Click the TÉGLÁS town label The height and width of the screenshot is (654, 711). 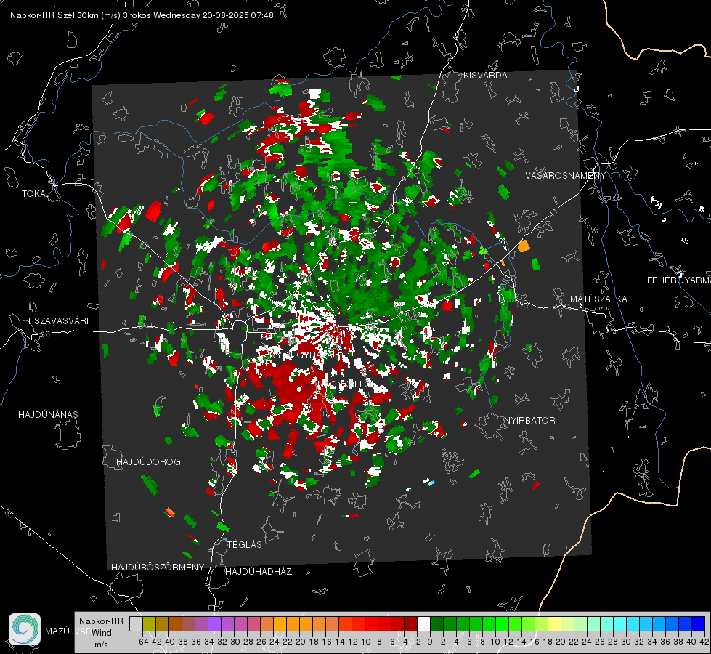point(245,545)
